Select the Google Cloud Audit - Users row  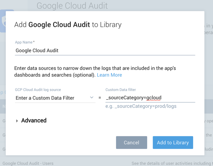point(28,164)
